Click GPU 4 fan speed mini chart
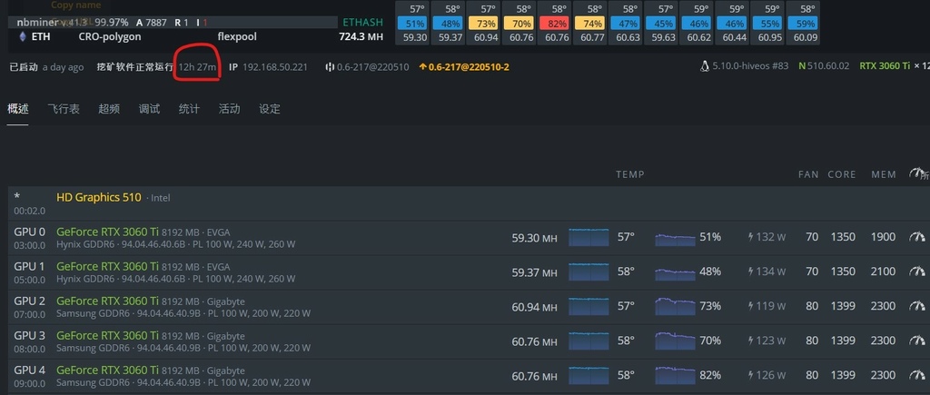The height and width of the screenshot is (395, 930). tap(675, 375)
